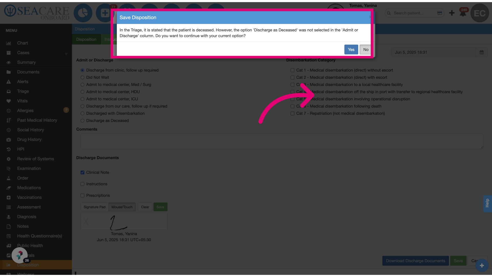Image resolution: width=492 pixels, height=277 pixels.
Task: Select Discharge as Deceased
Action: [82, 121]
